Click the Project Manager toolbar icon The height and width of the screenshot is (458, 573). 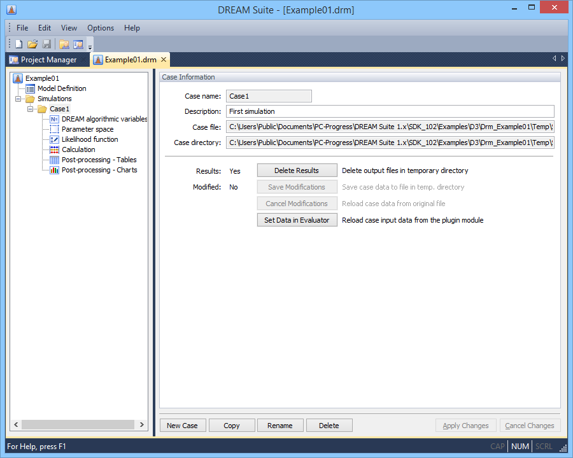click(78, 44)
